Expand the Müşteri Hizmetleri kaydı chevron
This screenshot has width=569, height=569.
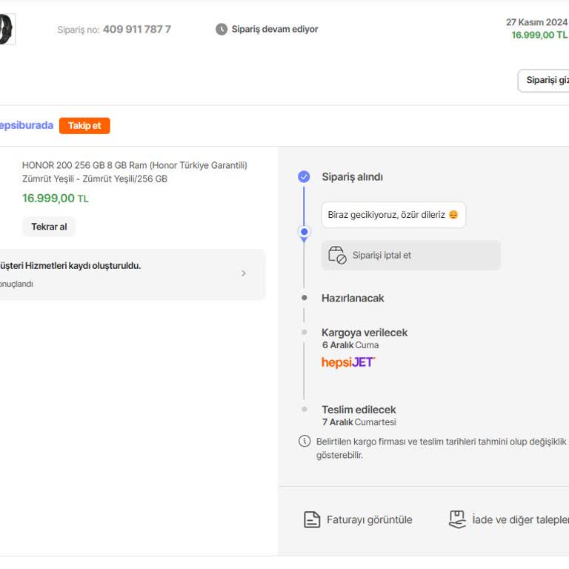point(244,273)
